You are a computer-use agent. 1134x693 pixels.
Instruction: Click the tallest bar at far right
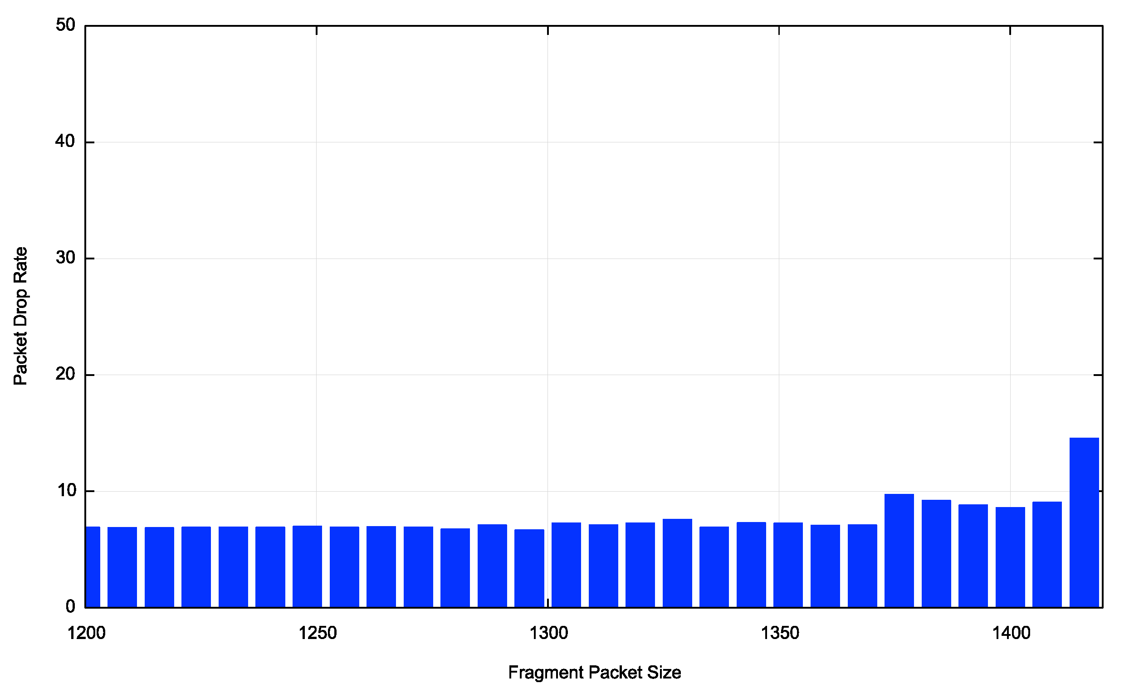pos(1084,522)
